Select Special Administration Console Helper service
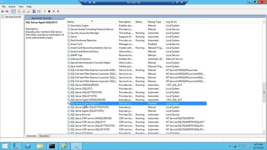This screenshot has width=267, height=150. [90, 63]
